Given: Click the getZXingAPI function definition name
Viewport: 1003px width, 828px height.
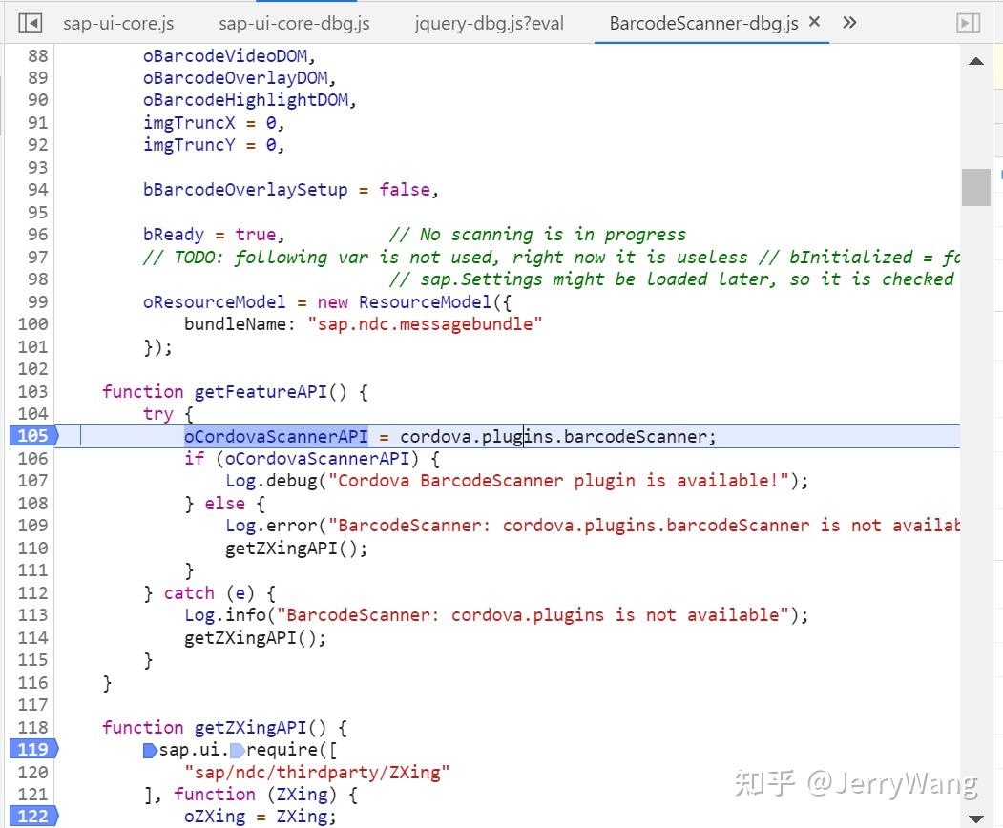Looking at the screenshot, I should pyautogui.click(x=250, y=727).
